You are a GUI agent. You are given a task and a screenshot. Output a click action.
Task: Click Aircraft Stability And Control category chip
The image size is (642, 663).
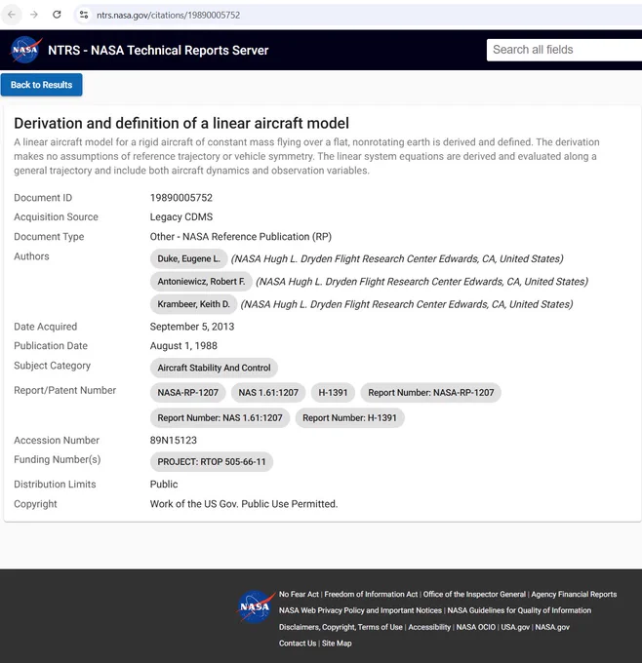tap(214, 368)
